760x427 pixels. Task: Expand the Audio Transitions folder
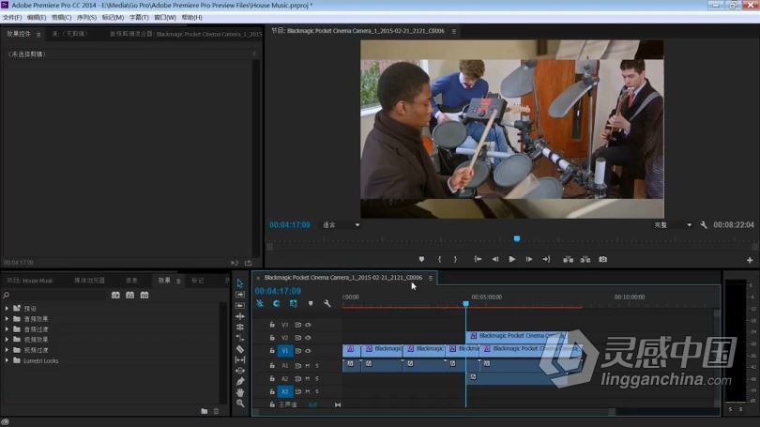[7, 329]
